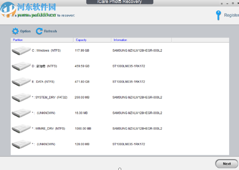
Task: Click the Register key icon
Action: [x=218, y=15]
